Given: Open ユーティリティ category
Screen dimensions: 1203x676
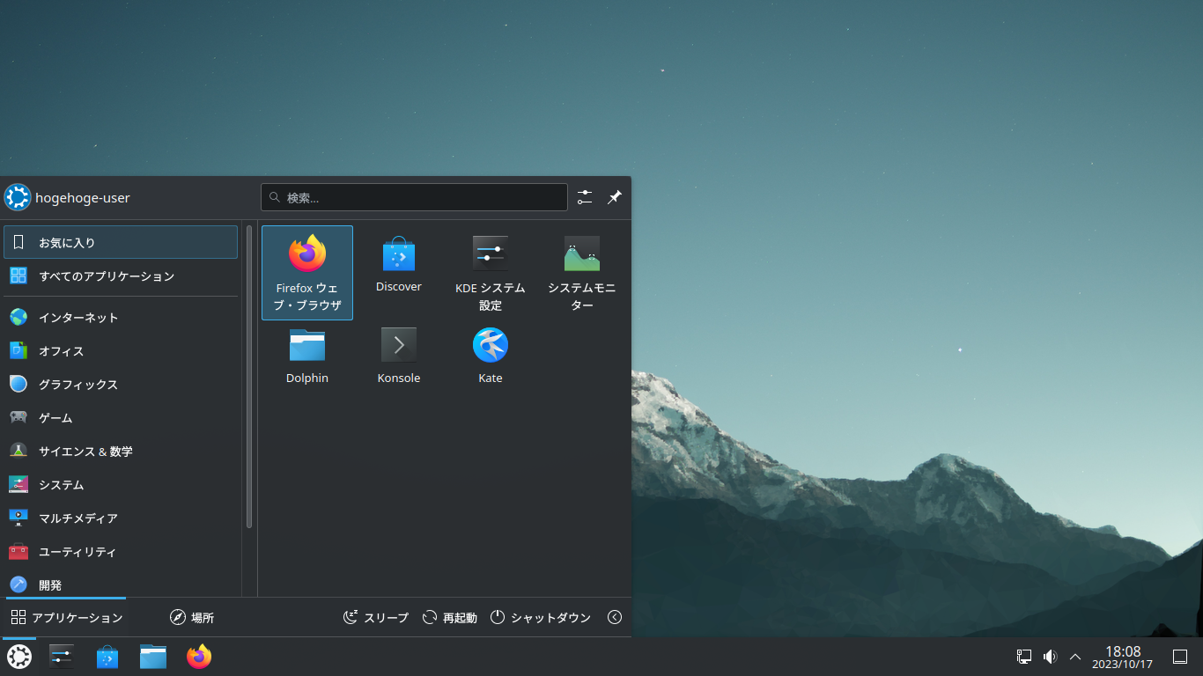Looking at the screenshot, I should 121,551.
